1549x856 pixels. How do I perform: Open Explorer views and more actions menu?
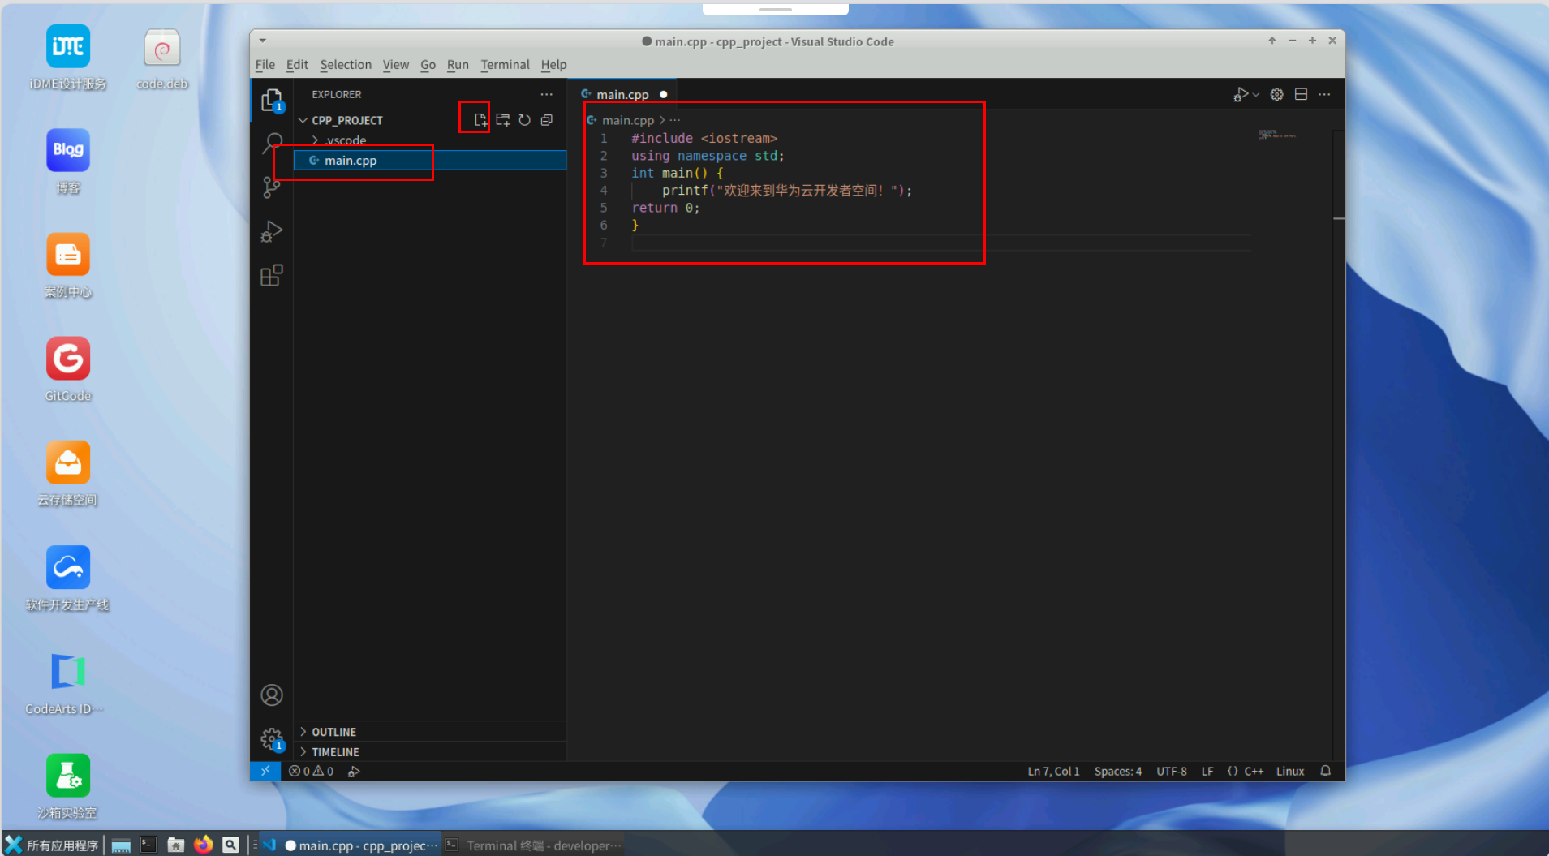click(547, 94)
